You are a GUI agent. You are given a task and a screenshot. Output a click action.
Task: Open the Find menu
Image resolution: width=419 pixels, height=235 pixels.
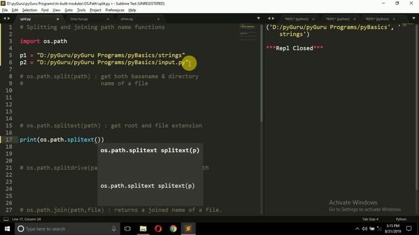click(45, 10)
